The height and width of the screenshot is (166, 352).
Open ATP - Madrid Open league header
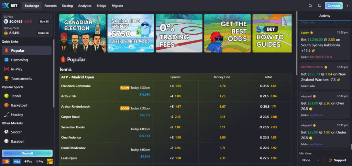pyautogui.click(x=78, y=77)
